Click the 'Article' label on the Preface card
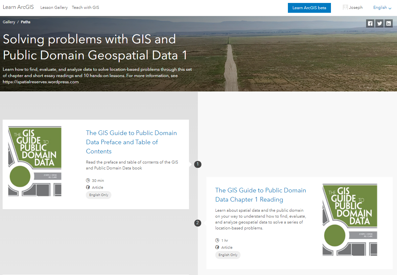The height and width of the screenshot is (275, 397). (98, 187)
